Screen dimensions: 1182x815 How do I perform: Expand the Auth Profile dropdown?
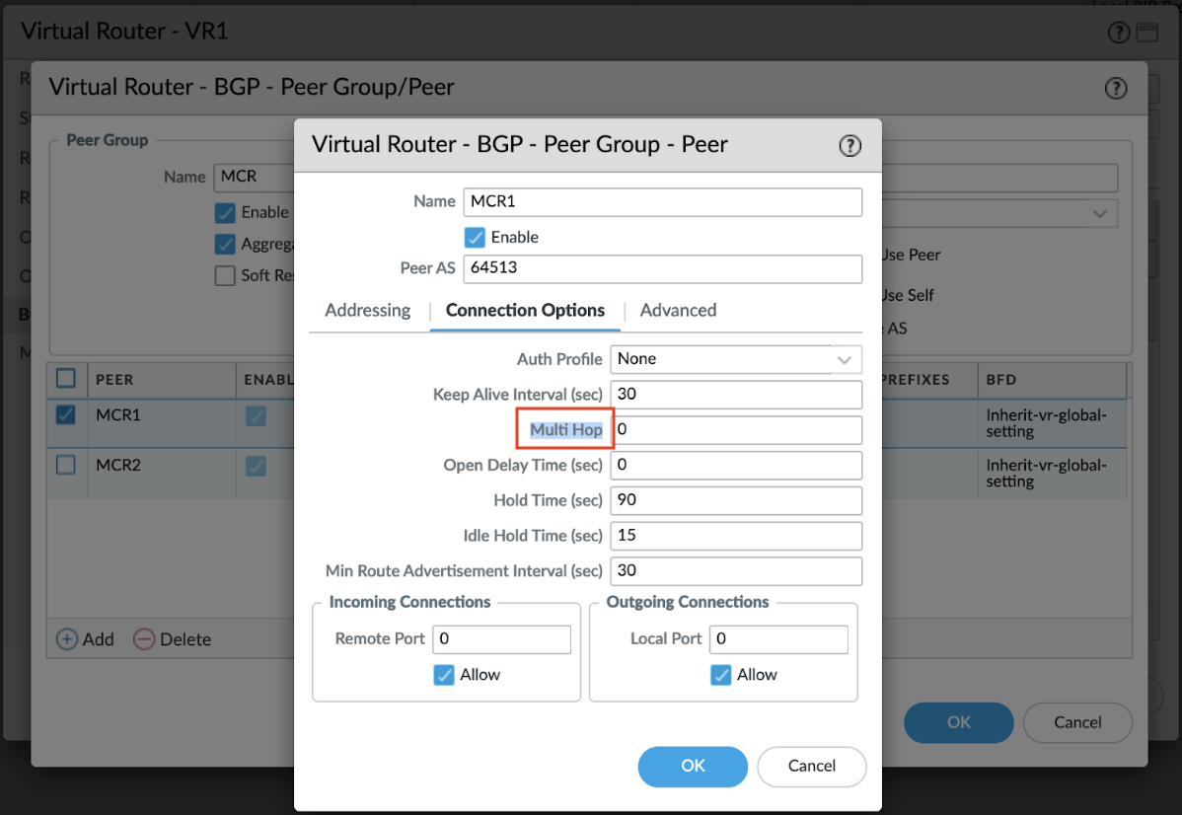pos(844,360)
